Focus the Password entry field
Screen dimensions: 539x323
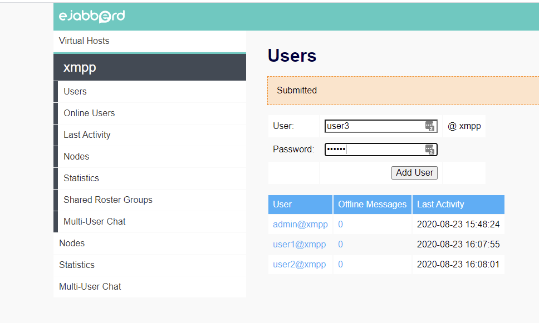[x=367, y=149]
